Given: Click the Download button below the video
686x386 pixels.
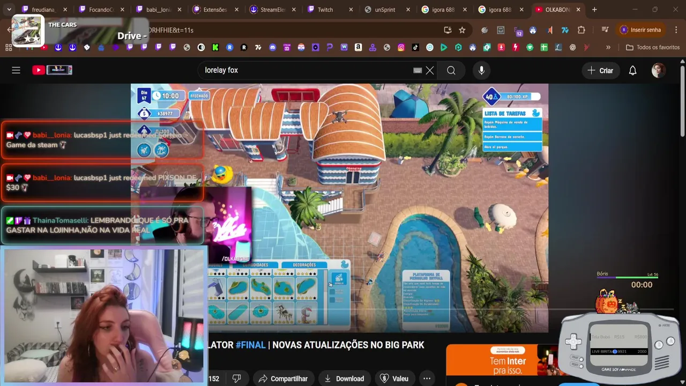Looking at the screenshot, I should [x=345, y=378].
